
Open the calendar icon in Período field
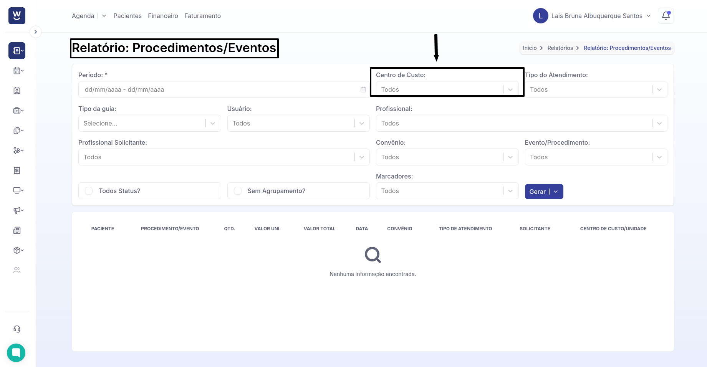click(363, 89)
